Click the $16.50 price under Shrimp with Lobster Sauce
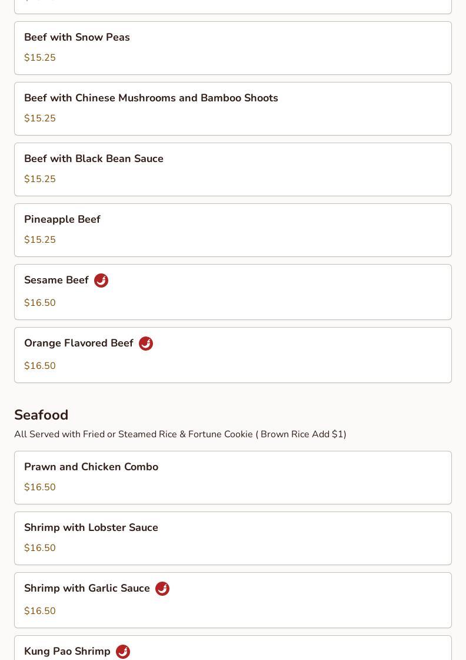Screen dimensions: 466x660 tap(40, 547)
